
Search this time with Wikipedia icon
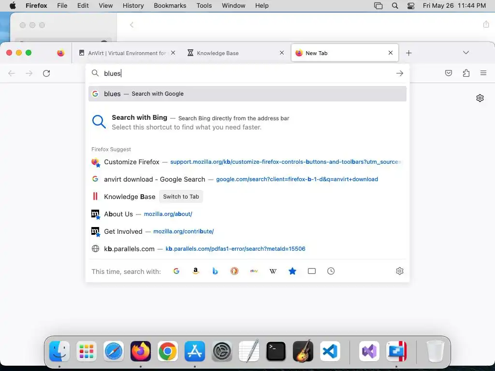tap(273, 271)
